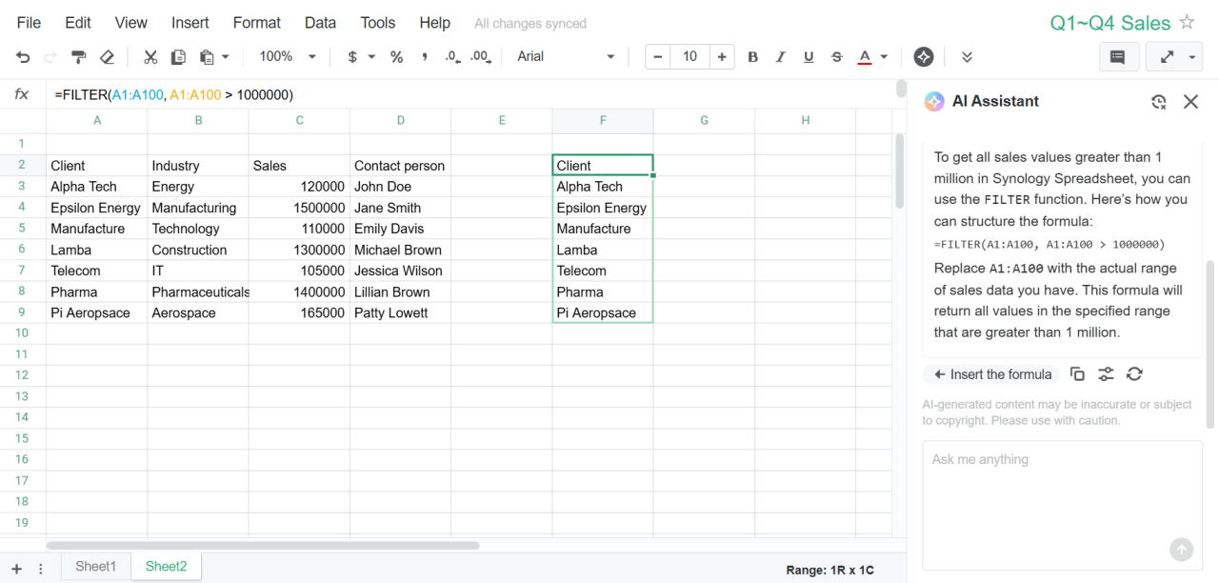Copy the AI-generated formula response
This screenshot has width=1219, height=583.
[1077, 374]
